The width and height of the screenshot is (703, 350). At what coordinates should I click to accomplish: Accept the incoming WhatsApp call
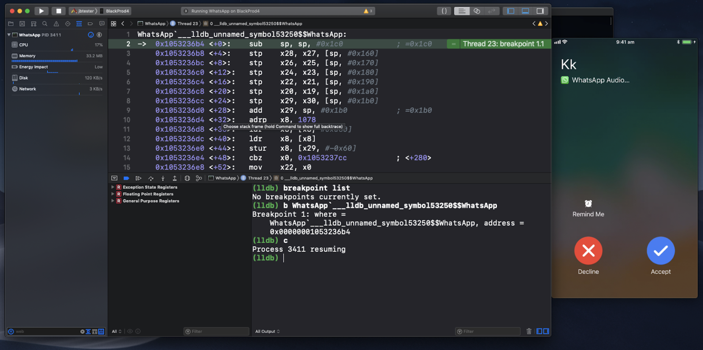(661, 251)
